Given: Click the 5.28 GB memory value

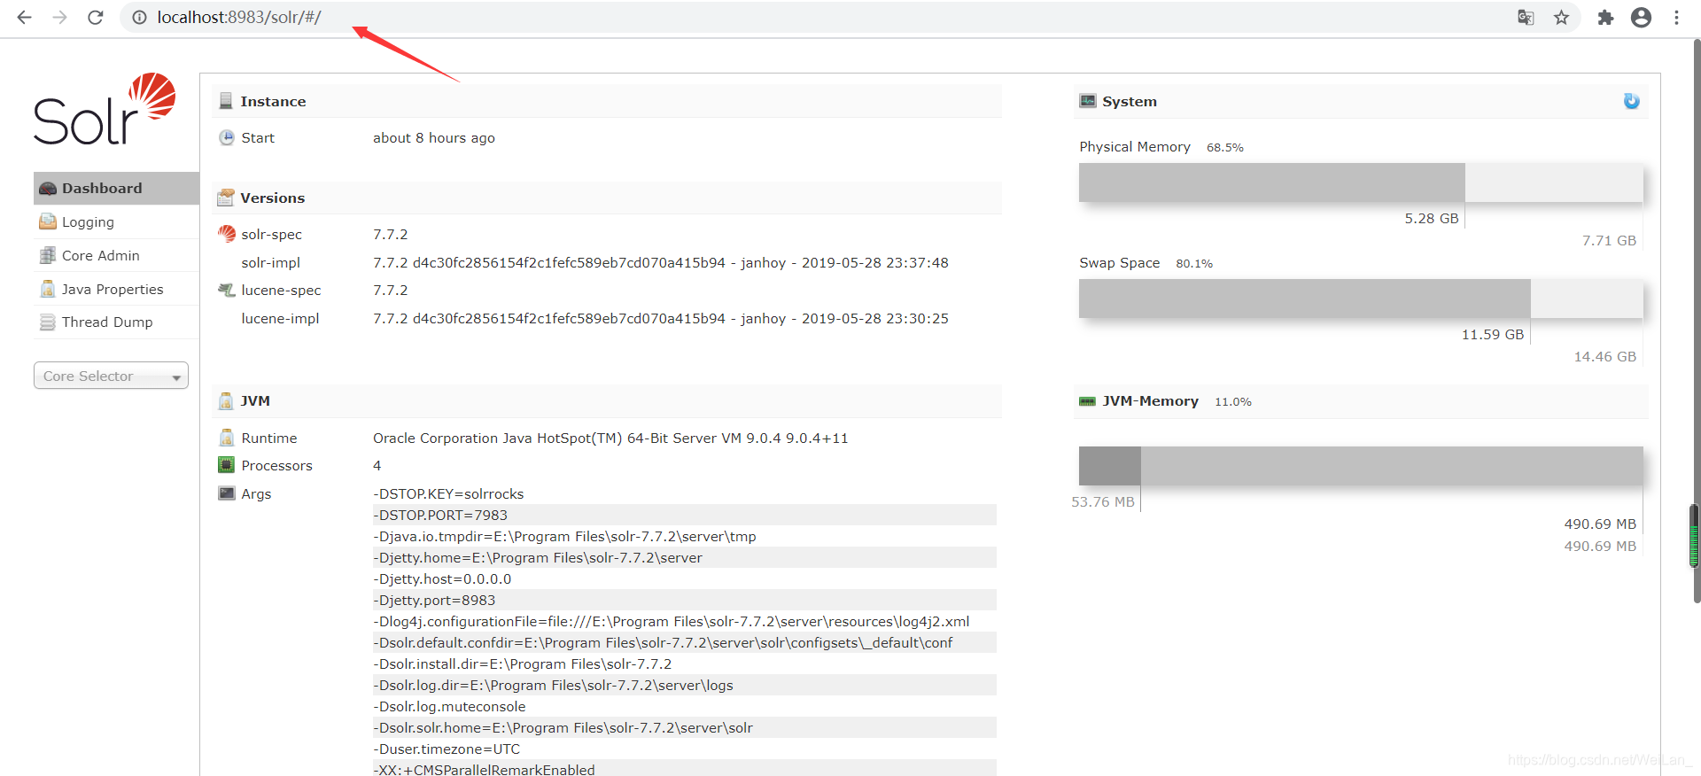Looking at the screenshot, I should pyautogui.click(x=1432, y=218).
